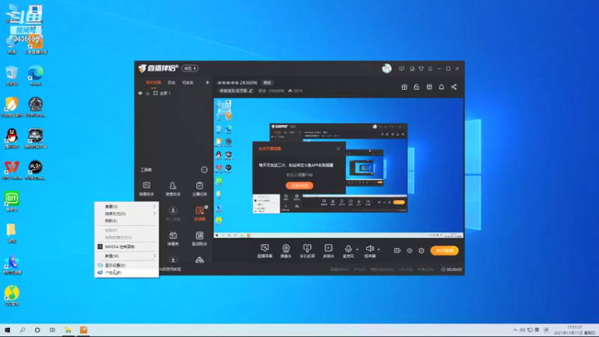Screen dimensions: 599x337
Task: Click the orange start streaming button
Action: coord(444,251)
